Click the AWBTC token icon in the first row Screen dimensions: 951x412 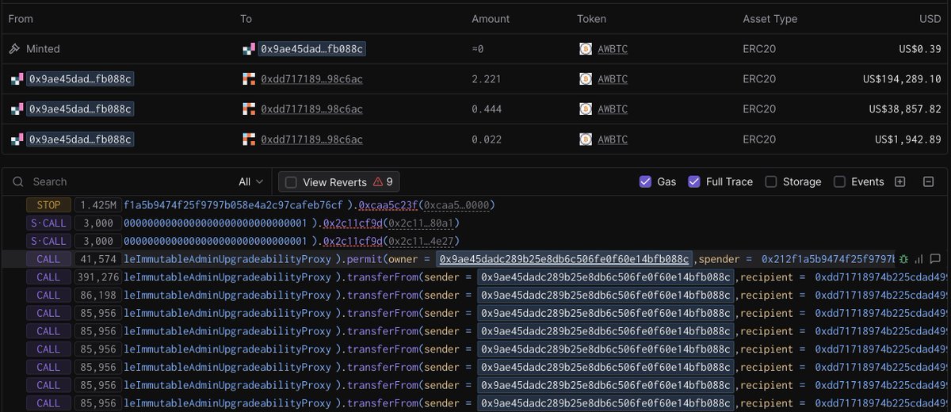[586, 49]
